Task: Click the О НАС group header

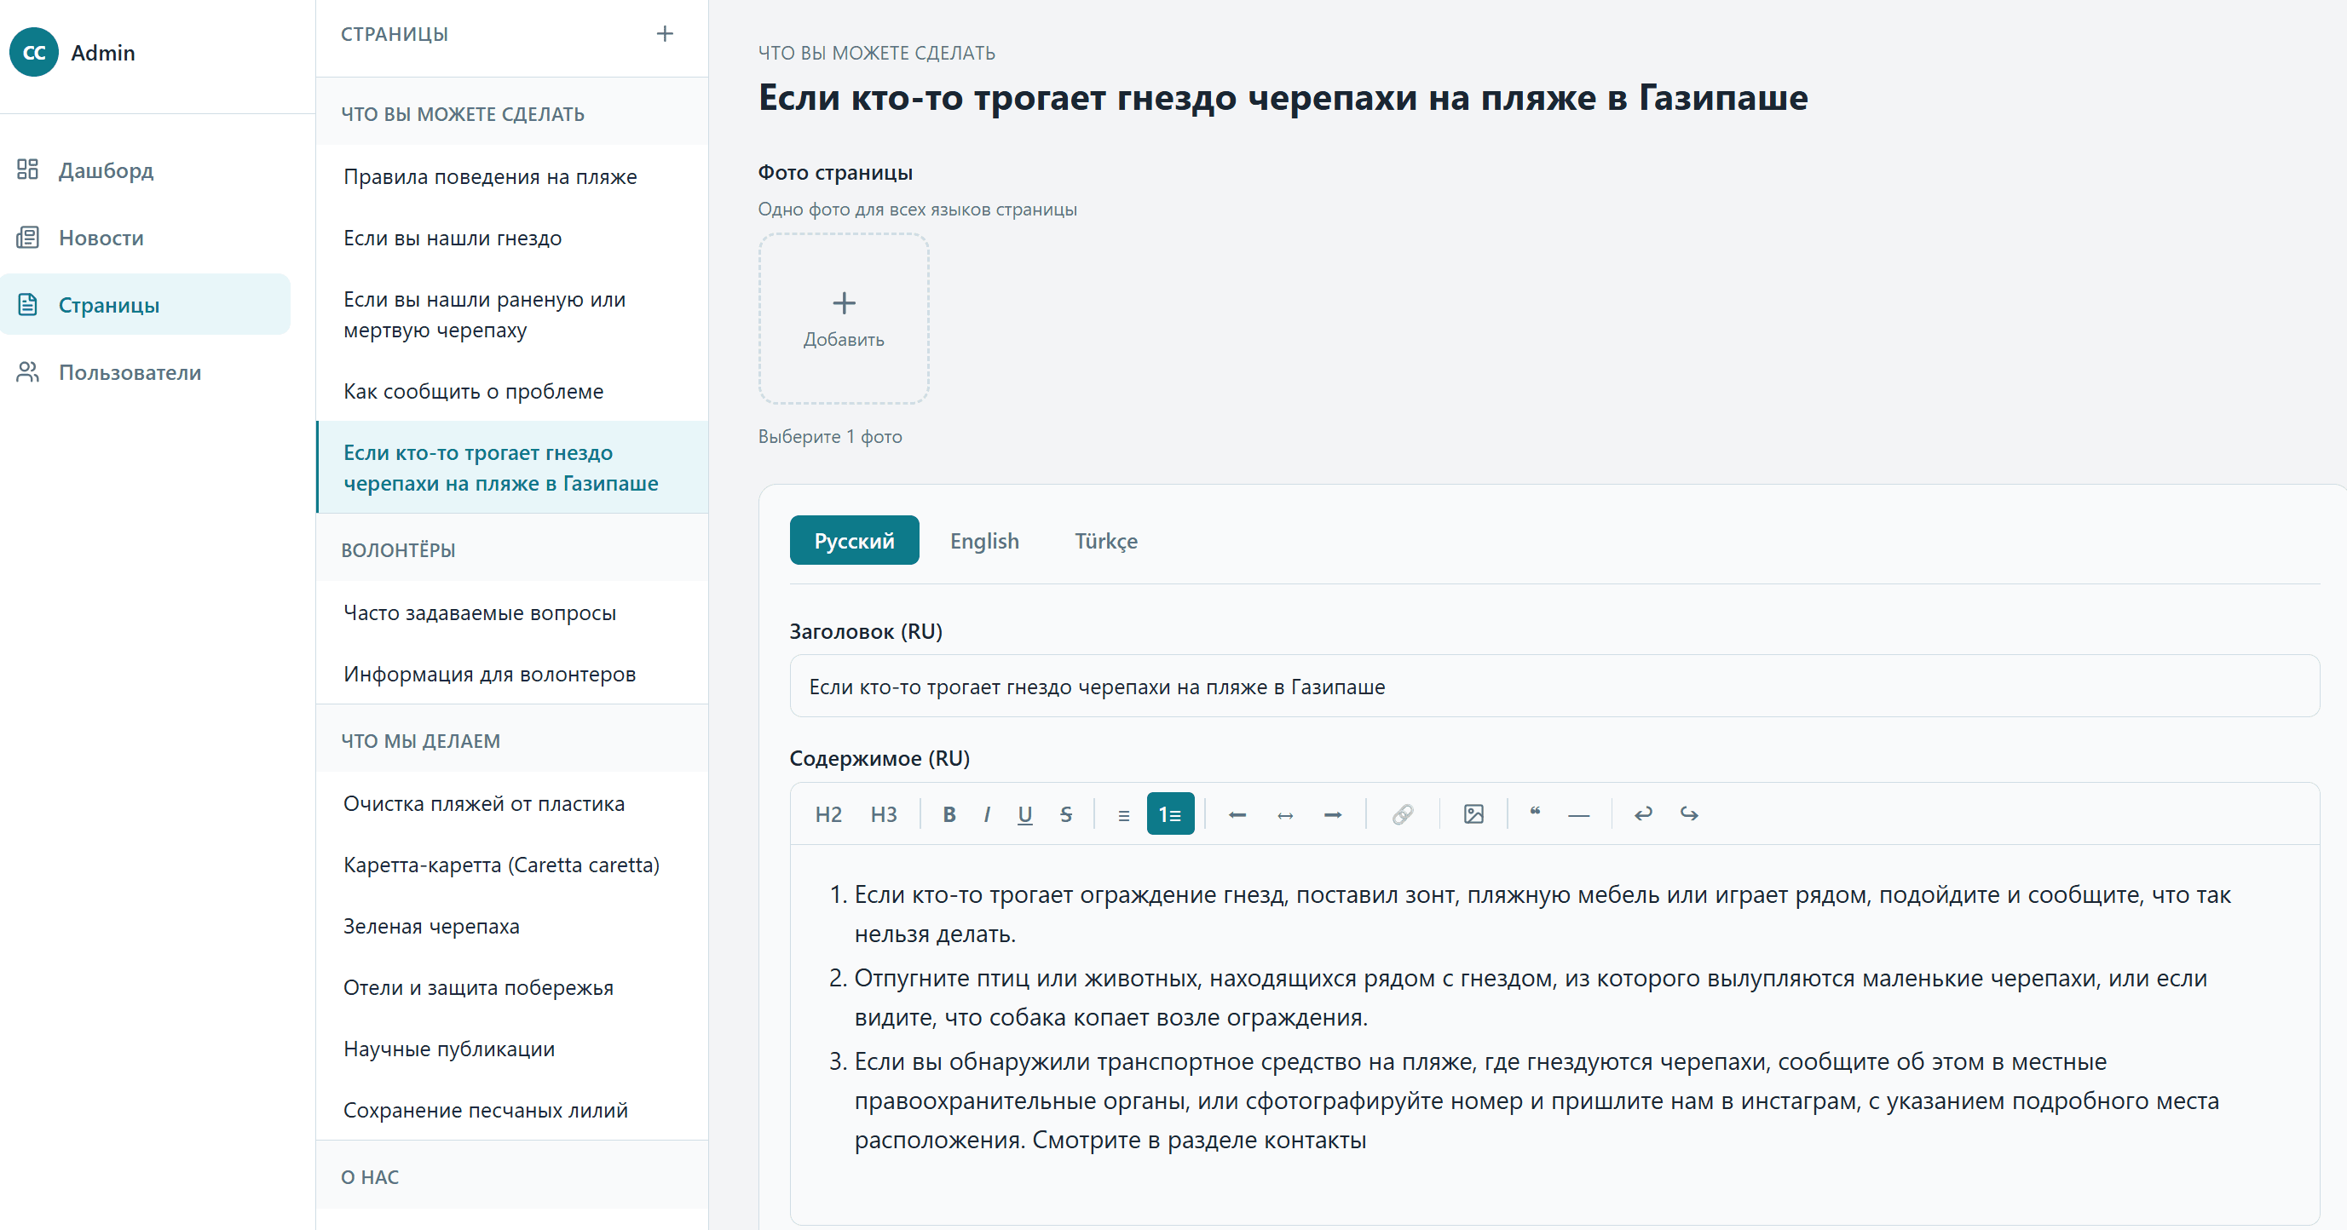Action: pos(512,1176)
